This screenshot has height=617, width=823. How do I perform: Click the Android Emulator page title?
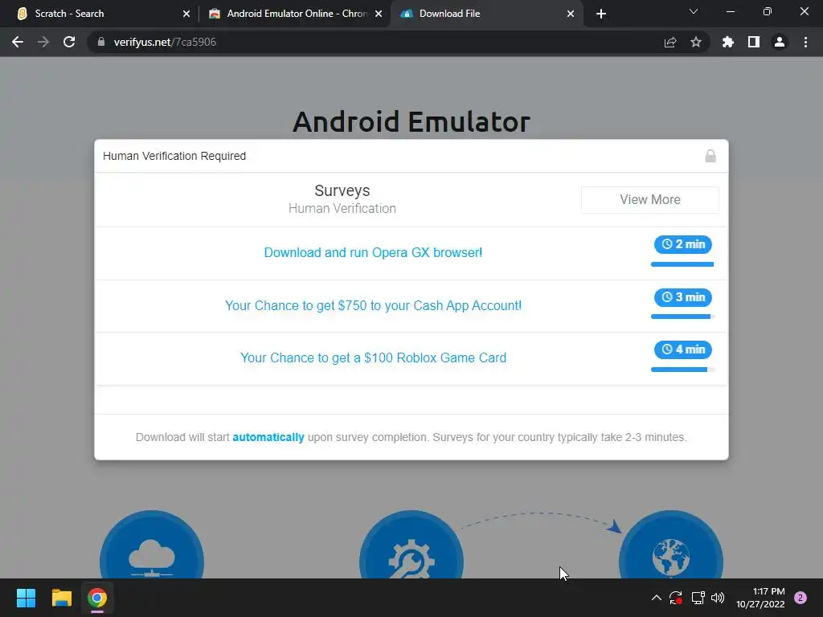click(x=411, y=122)
